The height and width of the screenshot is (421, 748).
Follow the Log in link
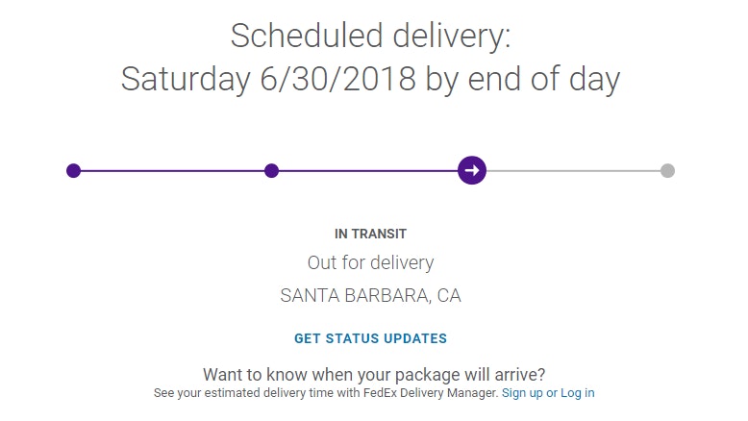pos(578,393)
